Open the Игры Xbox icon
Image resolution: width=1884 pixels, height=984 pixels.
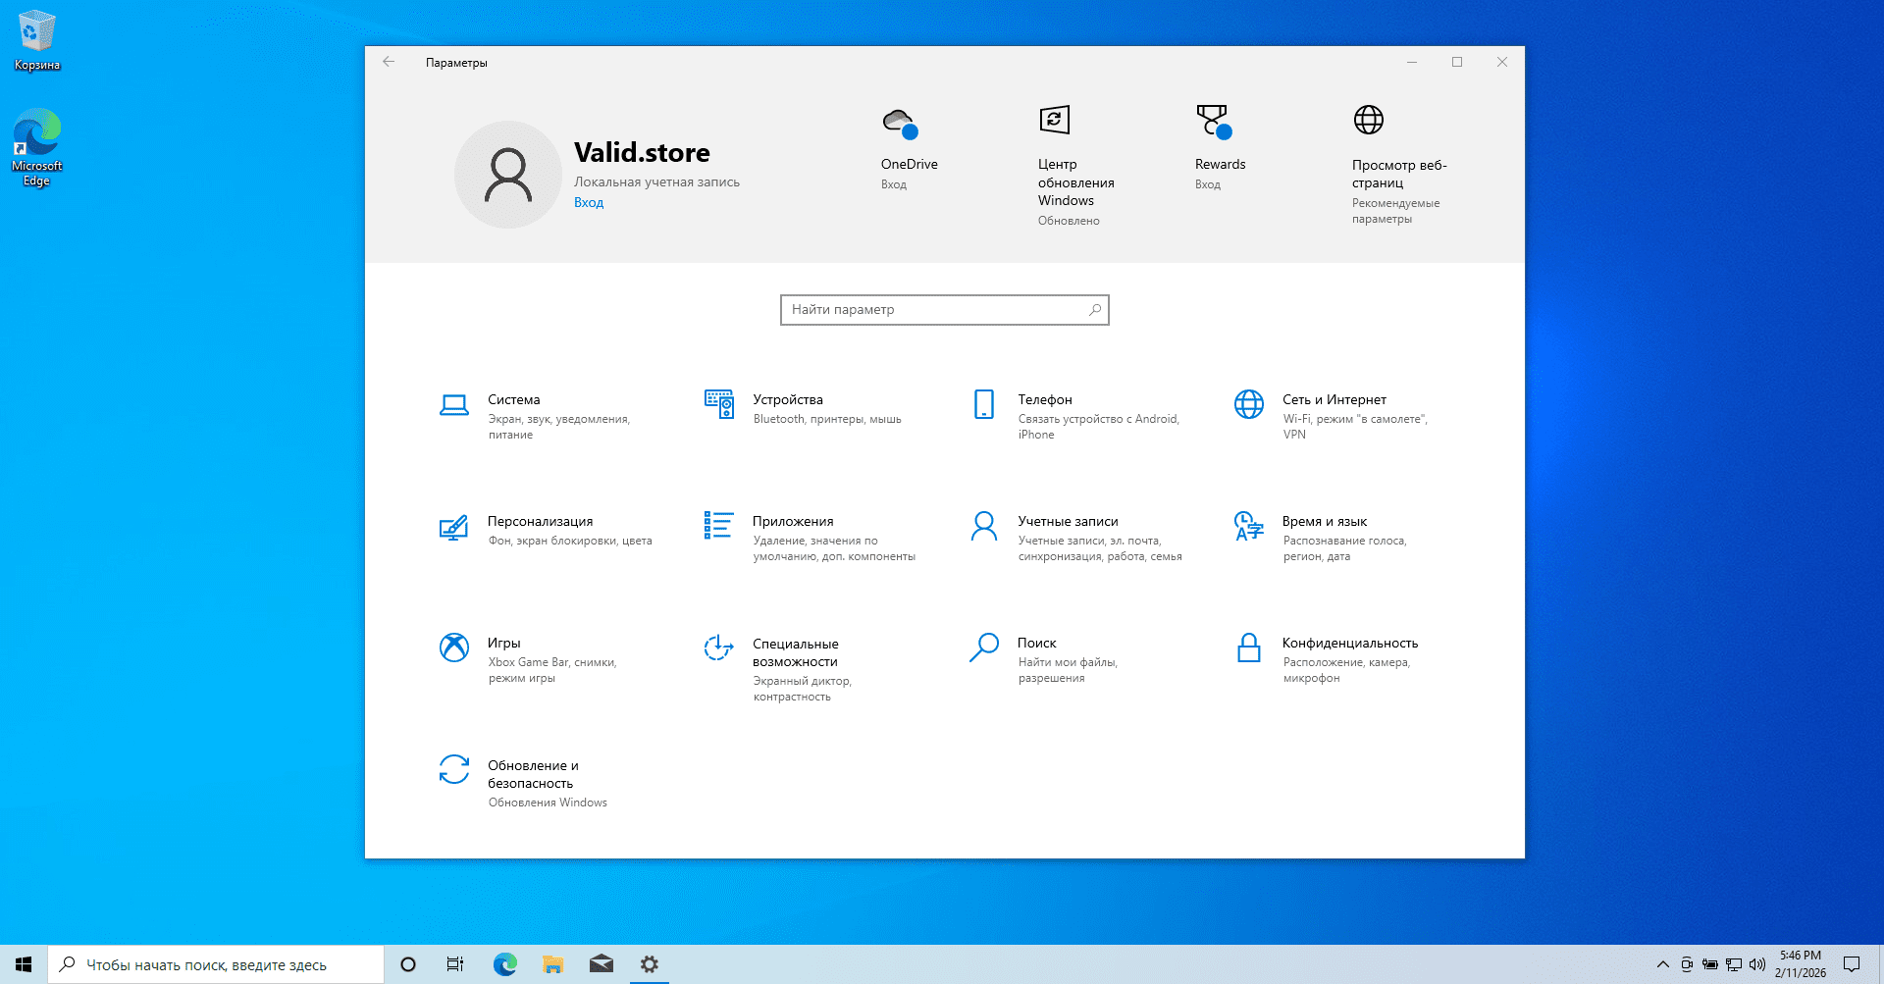pyautogui.click(x=453, y=647)
